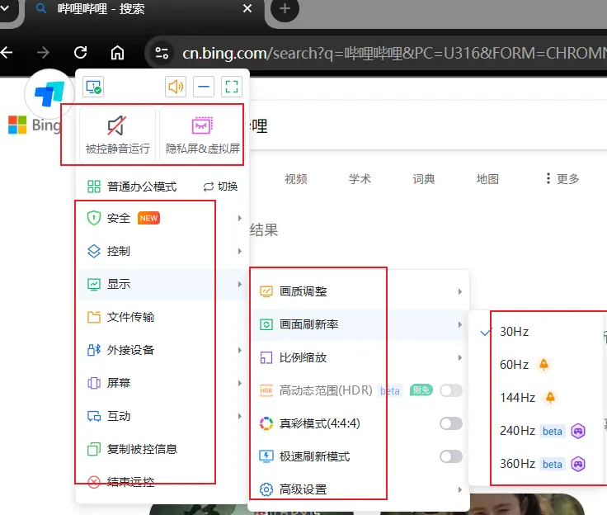Click the browser reload button
Screen dimensions: 607x515
pyautogui.click(x=81, y=52)
